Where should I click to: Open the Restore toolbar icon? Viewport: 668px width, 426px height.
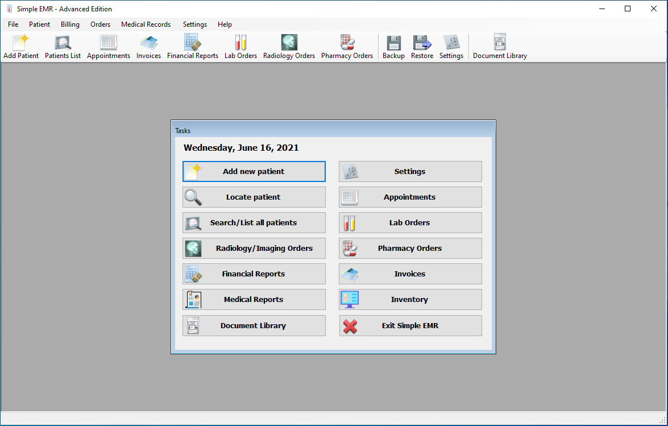click(x=422, y=46)
